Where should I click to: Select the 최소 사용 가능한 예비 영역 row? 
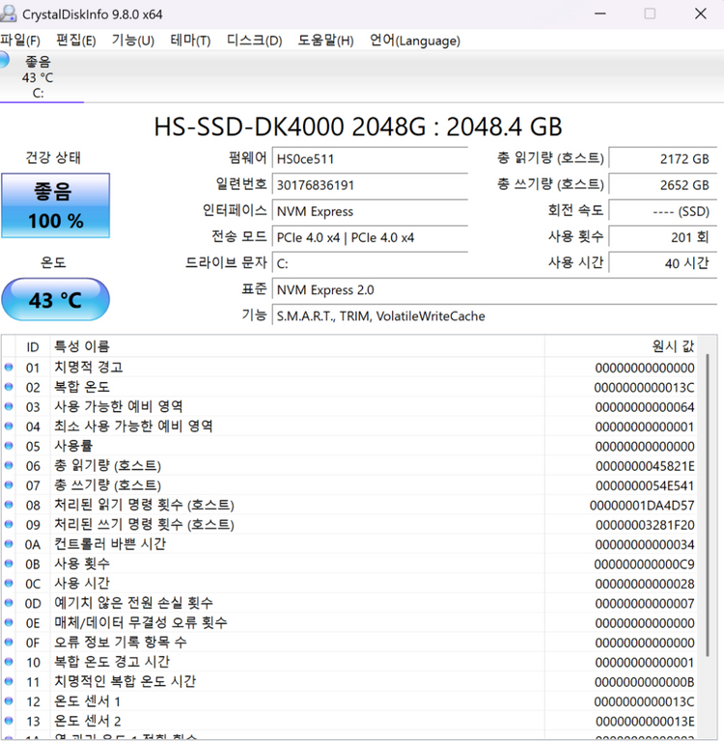click(x=349, y=426)
